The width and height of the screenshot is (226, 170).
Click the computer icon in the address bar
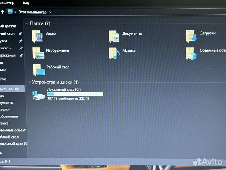[x=10, y=12]
